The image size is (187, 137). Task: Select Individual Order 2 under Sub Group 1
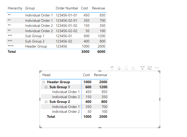66,97
